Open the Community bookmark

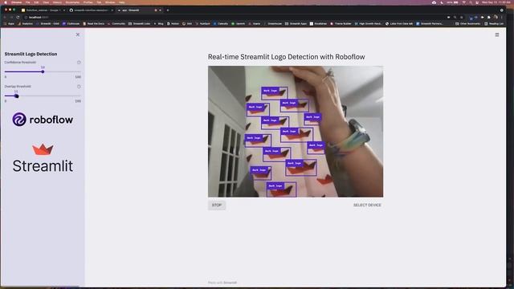coord(116,23)
